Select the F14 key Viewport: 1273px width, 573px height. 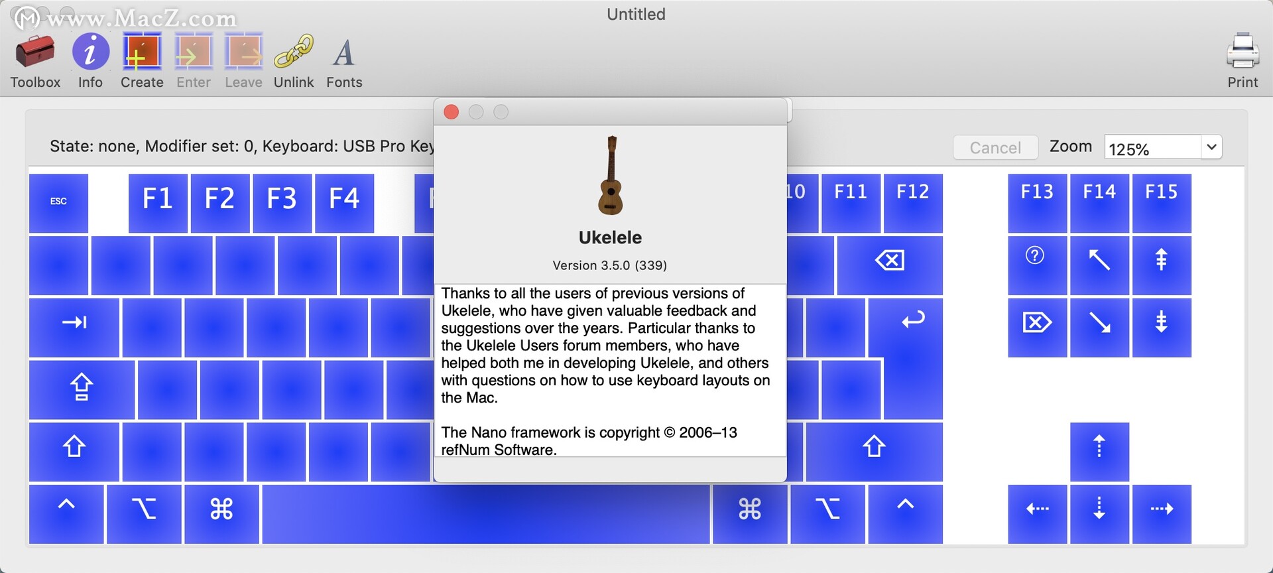tap(1100, 203)
